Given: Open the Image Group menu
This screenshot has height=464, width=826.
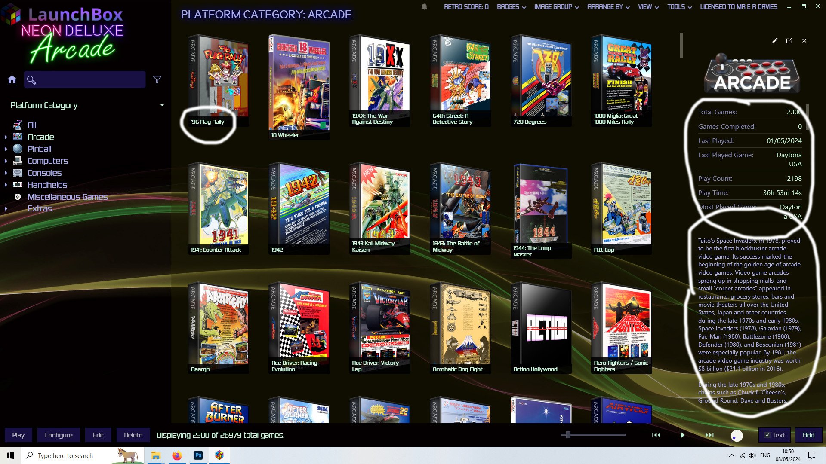Looking at the screenshot, I should coord(557,7).
